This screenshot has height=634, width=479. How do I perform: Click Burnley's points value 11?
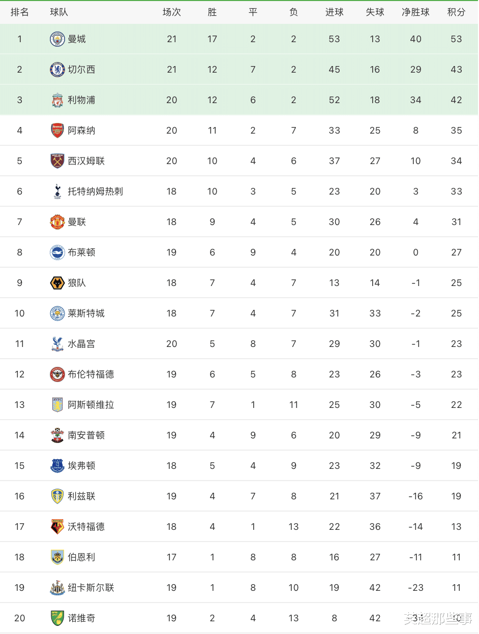pos(456,557)
